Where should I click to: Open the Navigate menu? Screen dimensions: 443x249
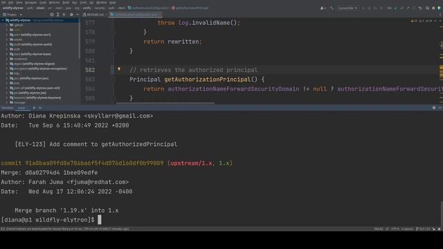(x=30, y=3)
